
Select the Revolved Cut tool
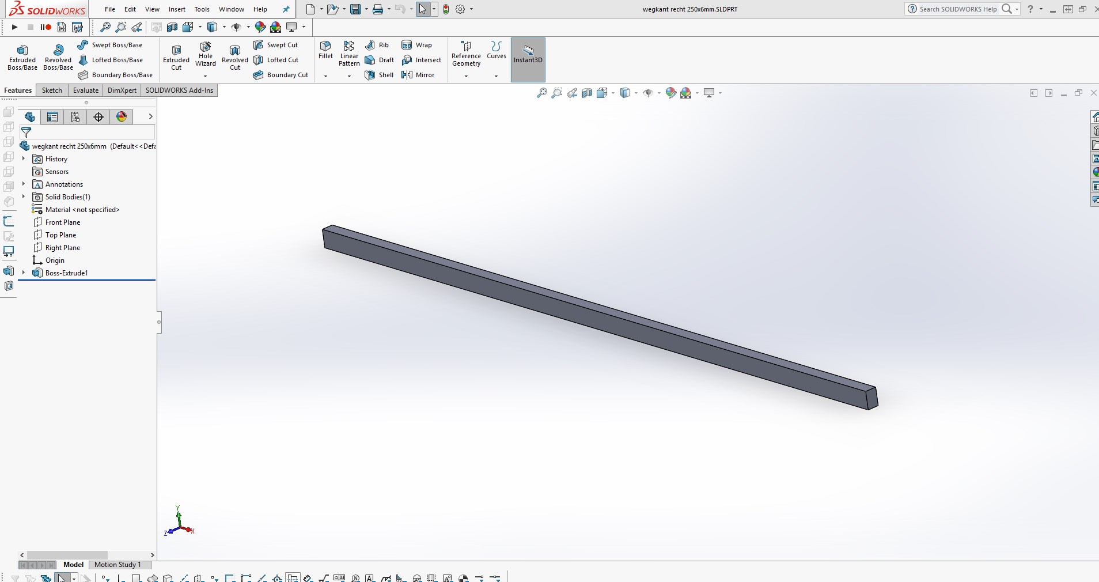click(x=235, y=58)
